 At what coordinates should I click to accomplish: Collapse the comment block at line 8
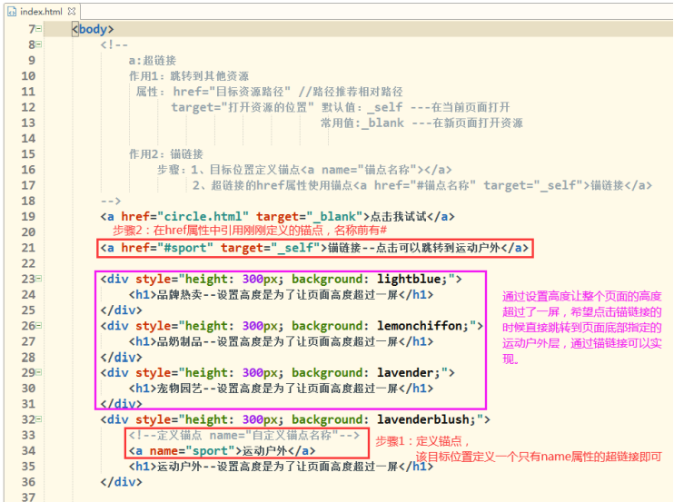pos(39,44)
